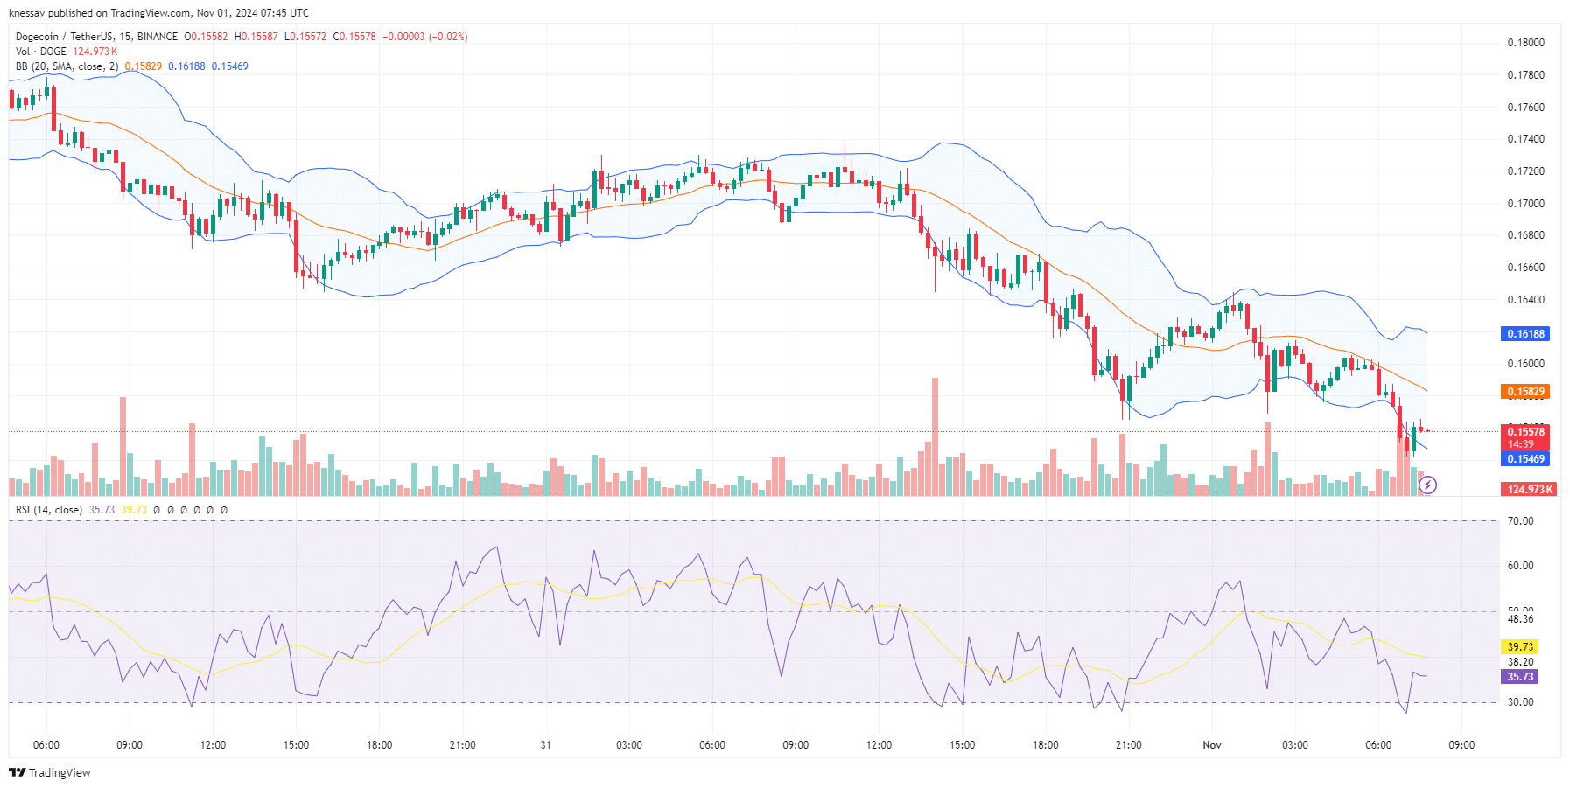Click the TradingView logo at bottom

[x=50, y=772]
